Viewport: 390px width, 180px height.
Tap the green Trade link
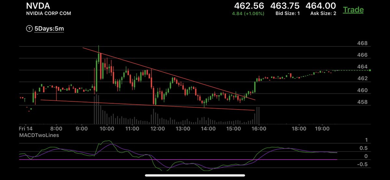(x=353, y=10)
